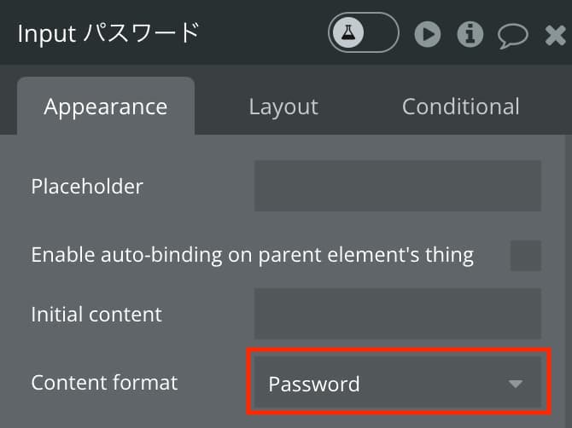Open the speech bubble comments icon
This screenshot has width=572, height=428.
point(512,36)
